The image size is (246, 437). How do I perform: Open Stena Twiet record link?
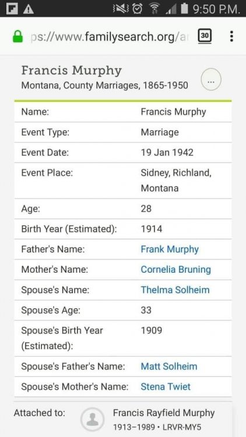(x=166, y=386)
